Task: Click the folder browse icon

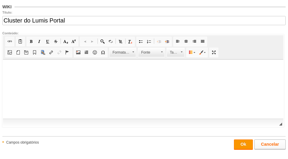Action: pyautogui.click(x=26, y=52)
